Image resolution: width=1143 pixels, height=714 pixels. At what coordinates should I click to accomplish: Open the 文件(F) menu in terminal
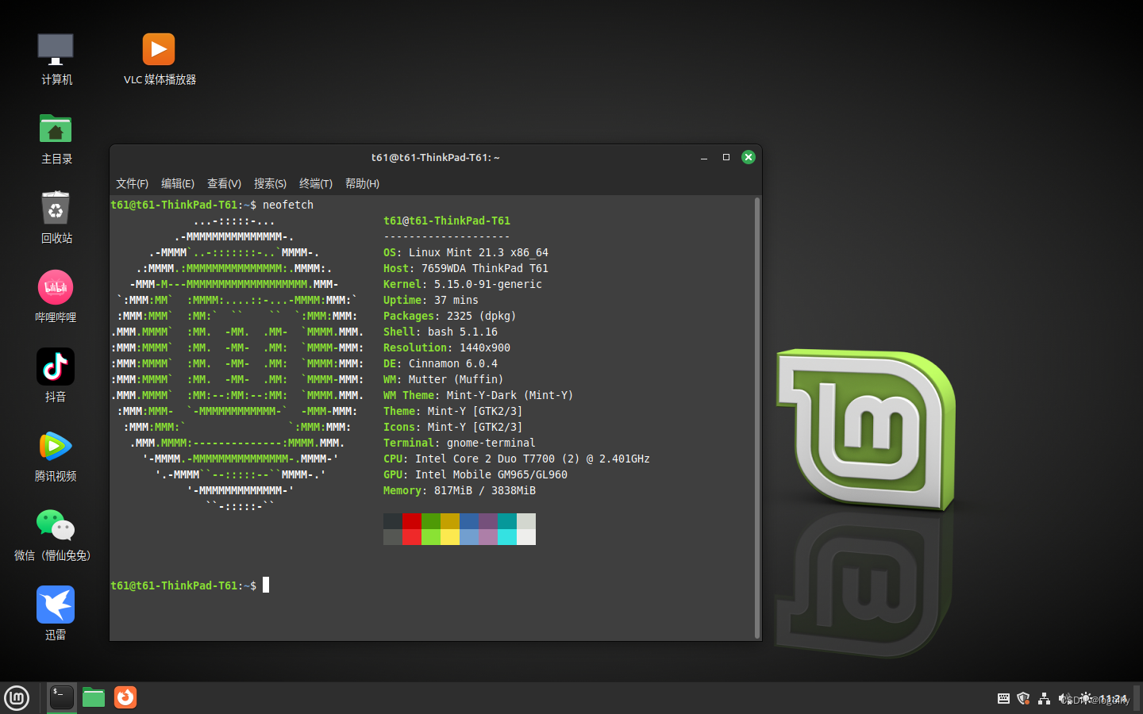pos(132,183)
